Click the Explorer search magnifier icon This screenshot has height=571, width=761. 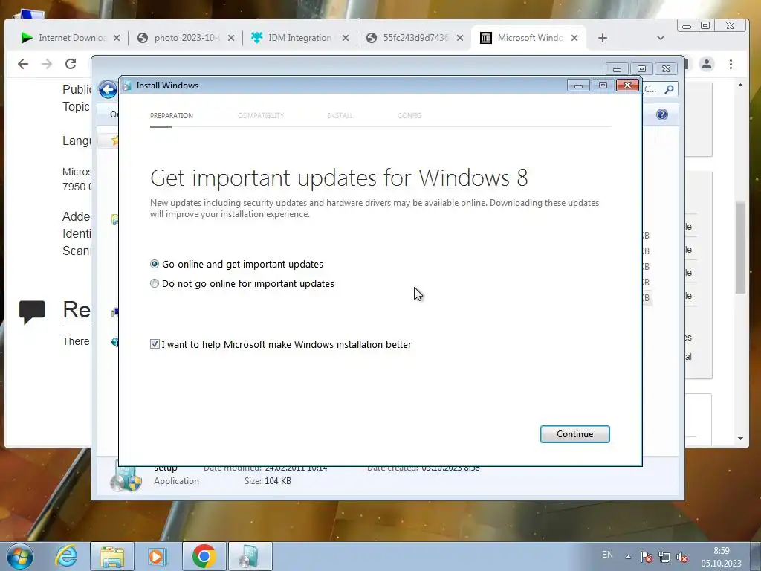670,89
